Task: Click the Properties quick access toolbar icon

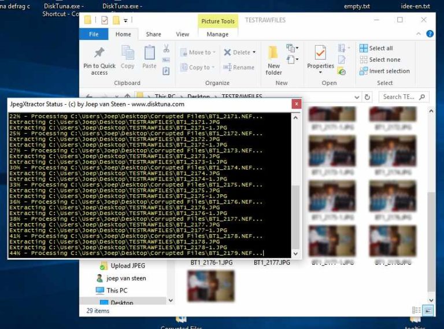Action: coord(105,20)
